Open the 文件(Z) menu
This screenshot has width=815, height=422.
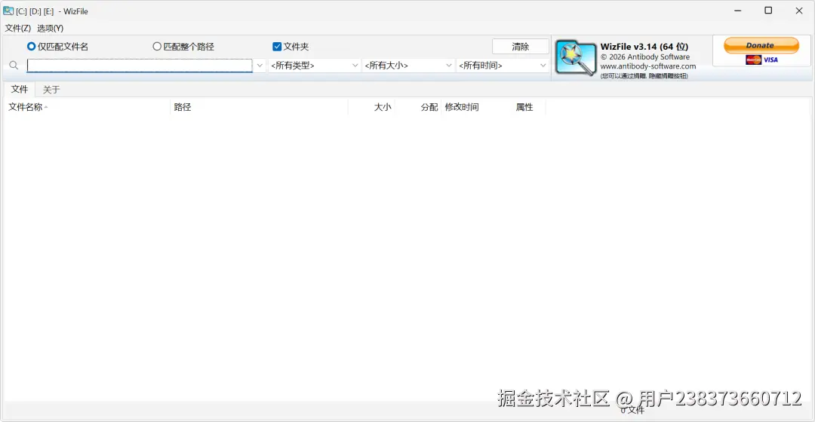click(x=18, y=28)
